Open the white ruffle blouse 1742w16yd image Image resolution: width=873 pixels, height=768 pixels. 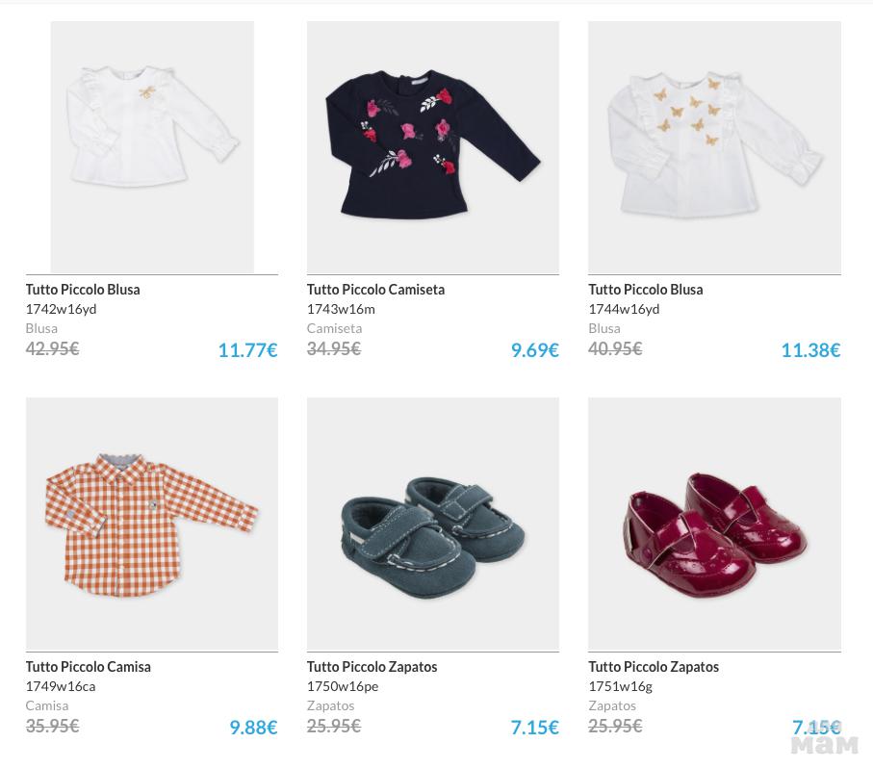coord(152,147)
